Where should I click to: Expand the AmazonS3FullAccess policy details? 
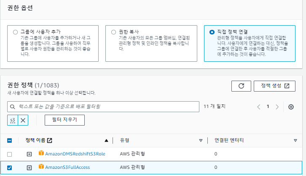29,168
